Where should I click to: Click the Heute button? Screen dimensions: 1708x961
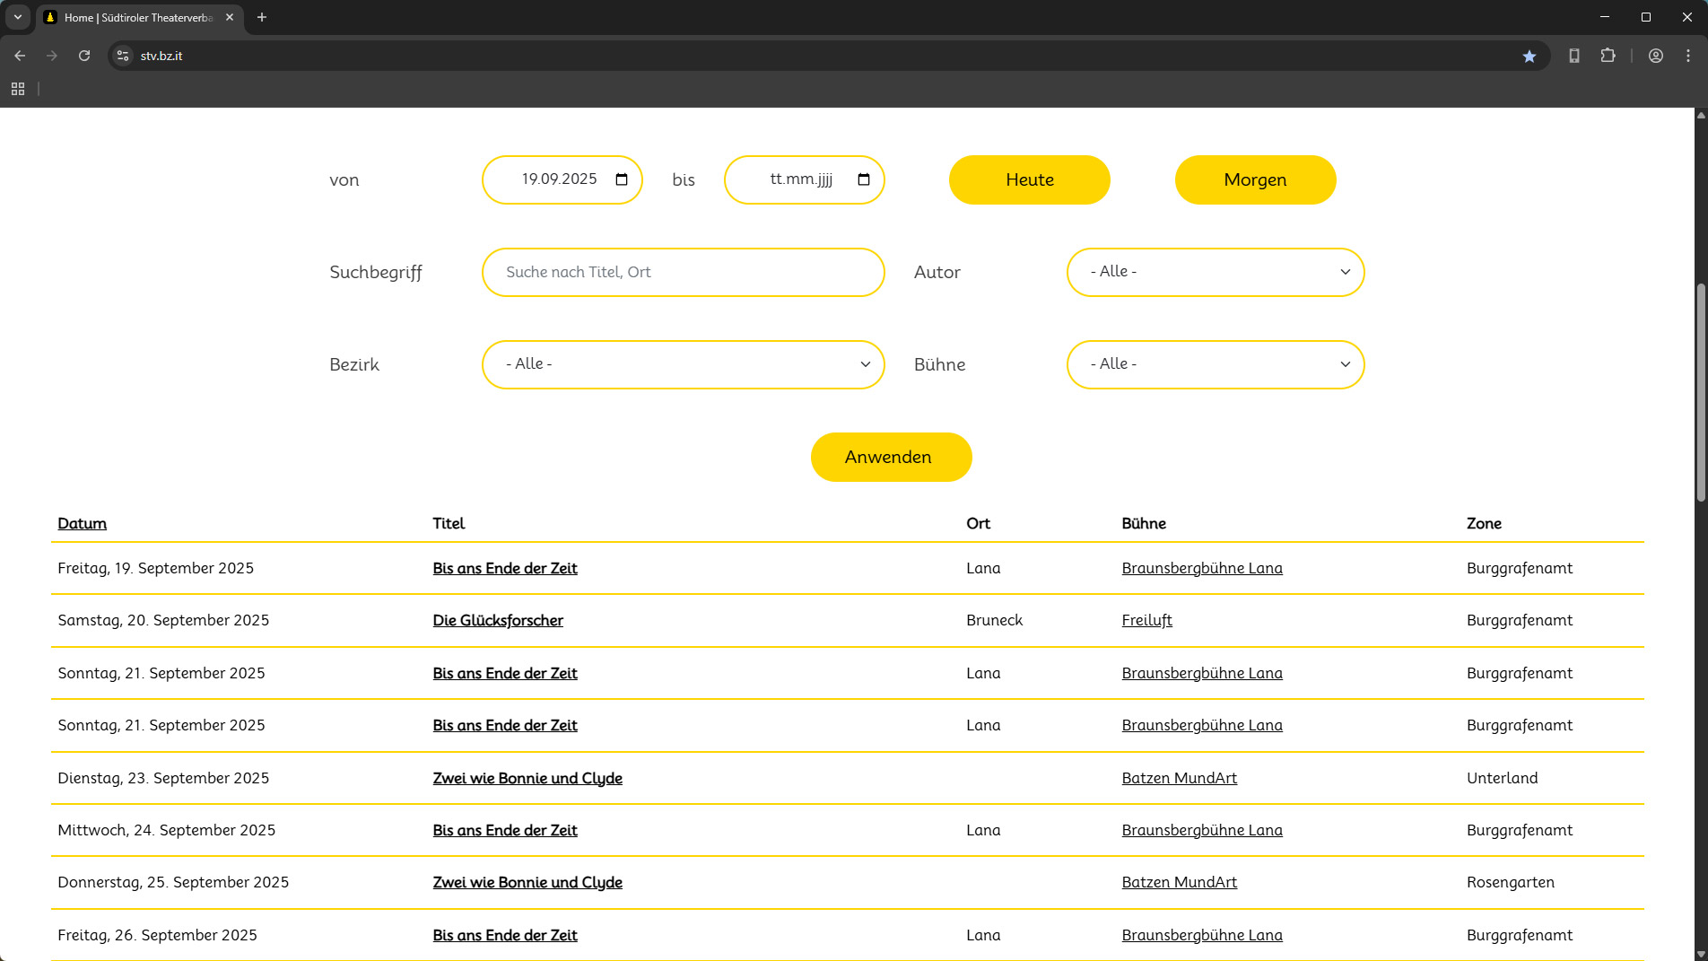click(x=1029, y=179)
